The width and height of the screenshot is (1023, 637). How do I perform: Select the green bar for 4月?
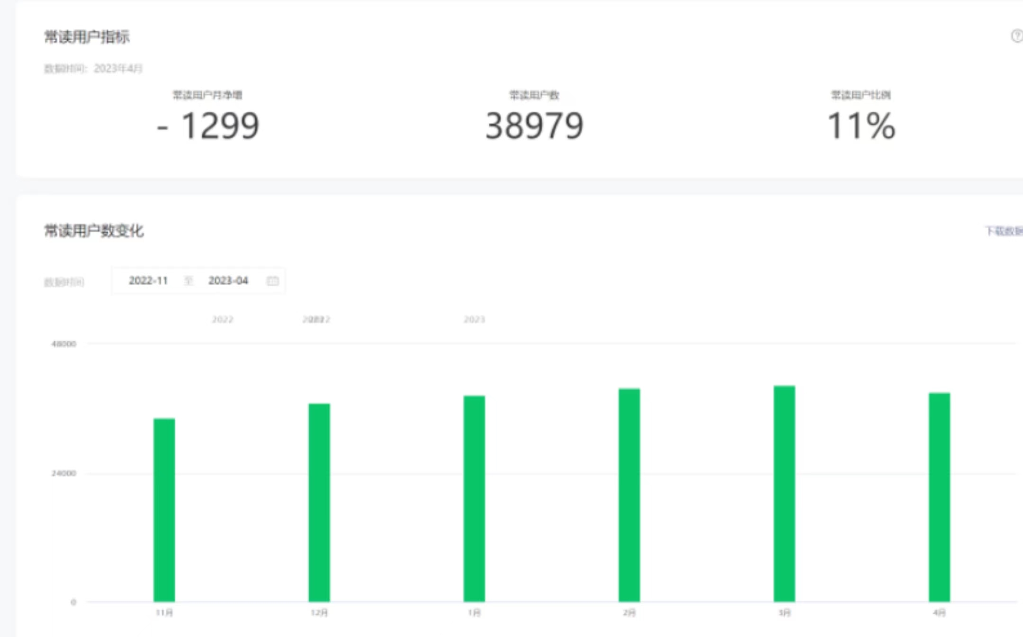pos(939,497)
